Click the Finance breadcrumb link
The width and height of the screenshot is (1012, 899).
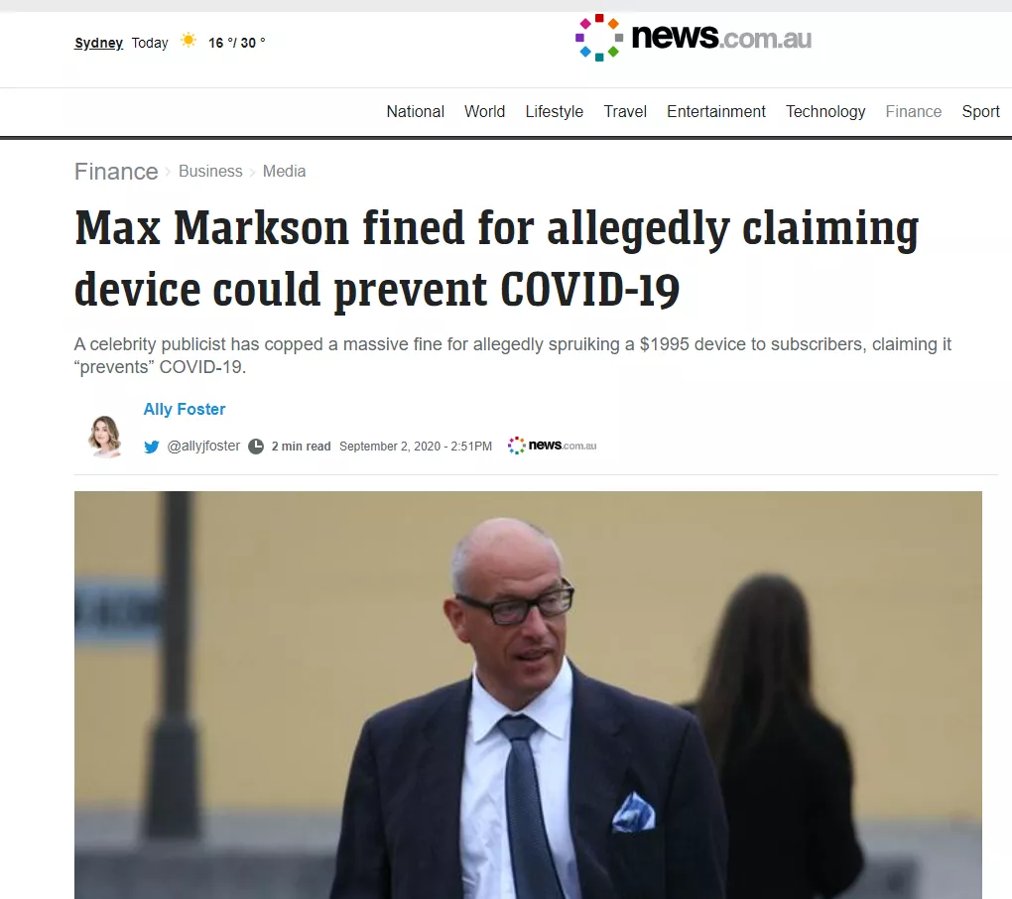[x=116, y=172]
